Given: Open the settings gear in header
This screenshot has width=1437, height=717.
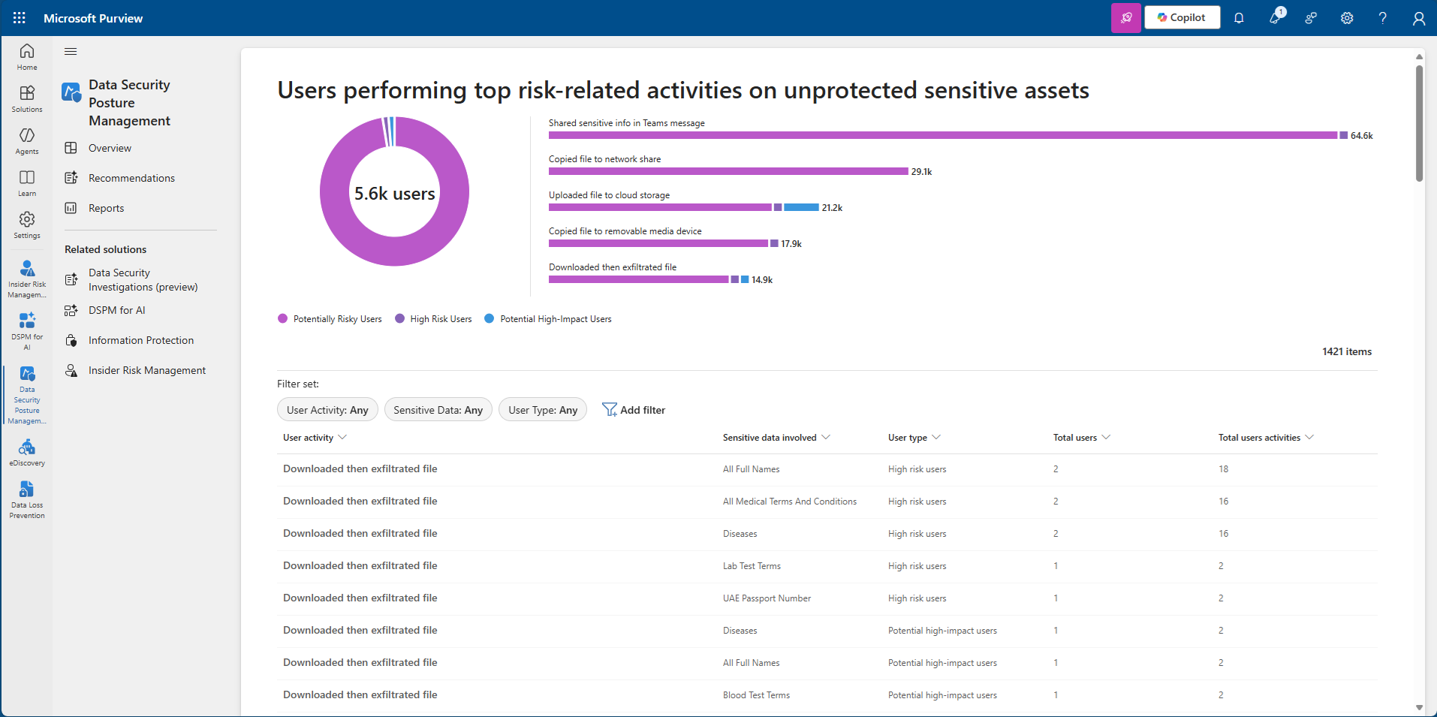Looking at the screenshot, I should (1347, 18).
